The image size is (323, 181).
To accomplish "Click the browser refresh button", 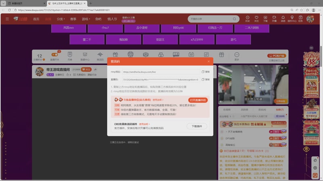I will click(9, 10).
